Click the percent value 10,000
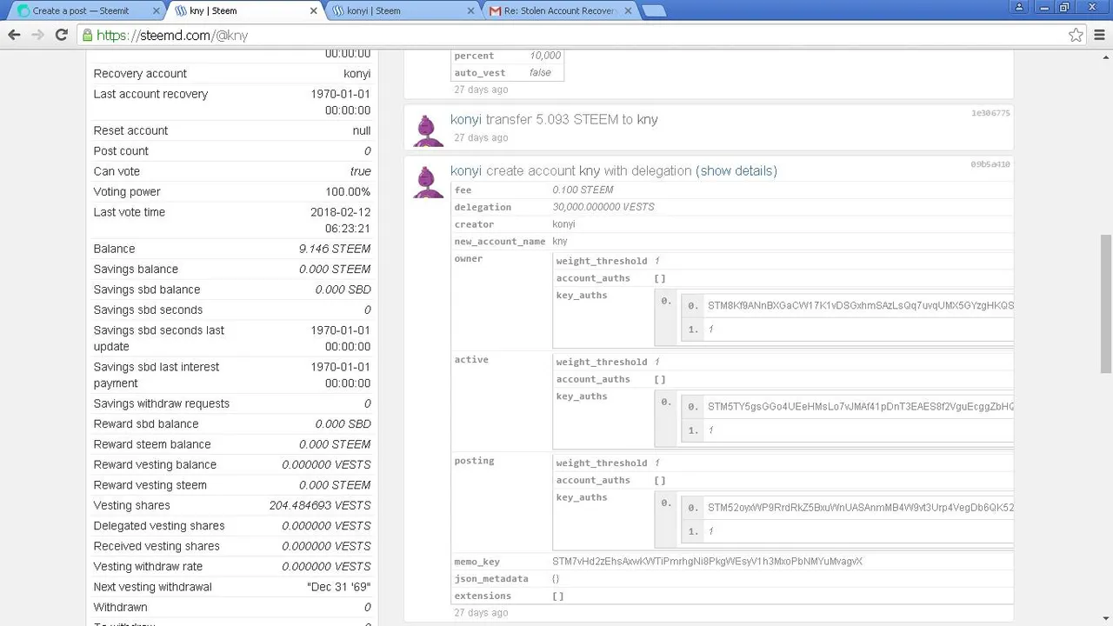This screenshot has width=1113, height=626. pos(545,56)
